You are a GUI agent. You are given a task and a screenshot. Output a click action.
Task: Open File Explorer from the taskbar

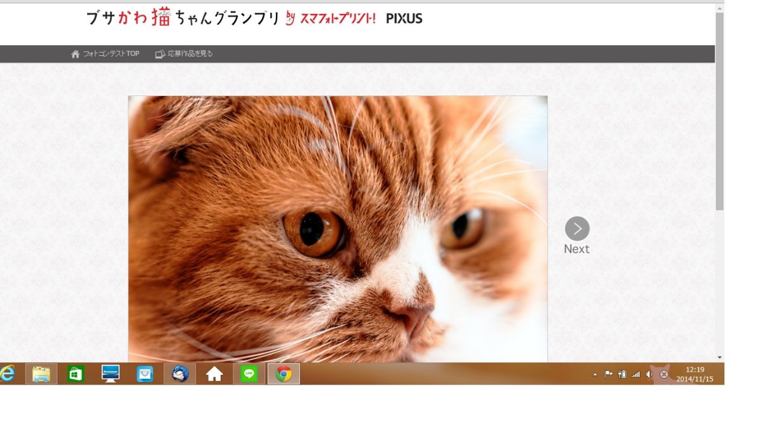41,374
